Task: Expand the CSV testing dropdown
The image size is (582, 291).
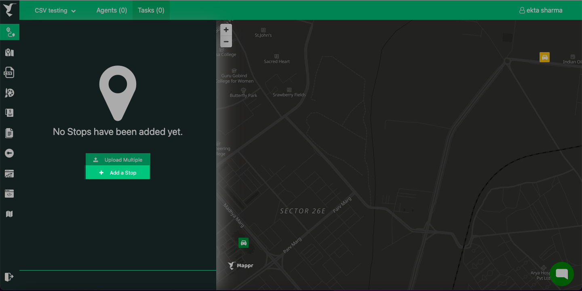Action: 55,11
